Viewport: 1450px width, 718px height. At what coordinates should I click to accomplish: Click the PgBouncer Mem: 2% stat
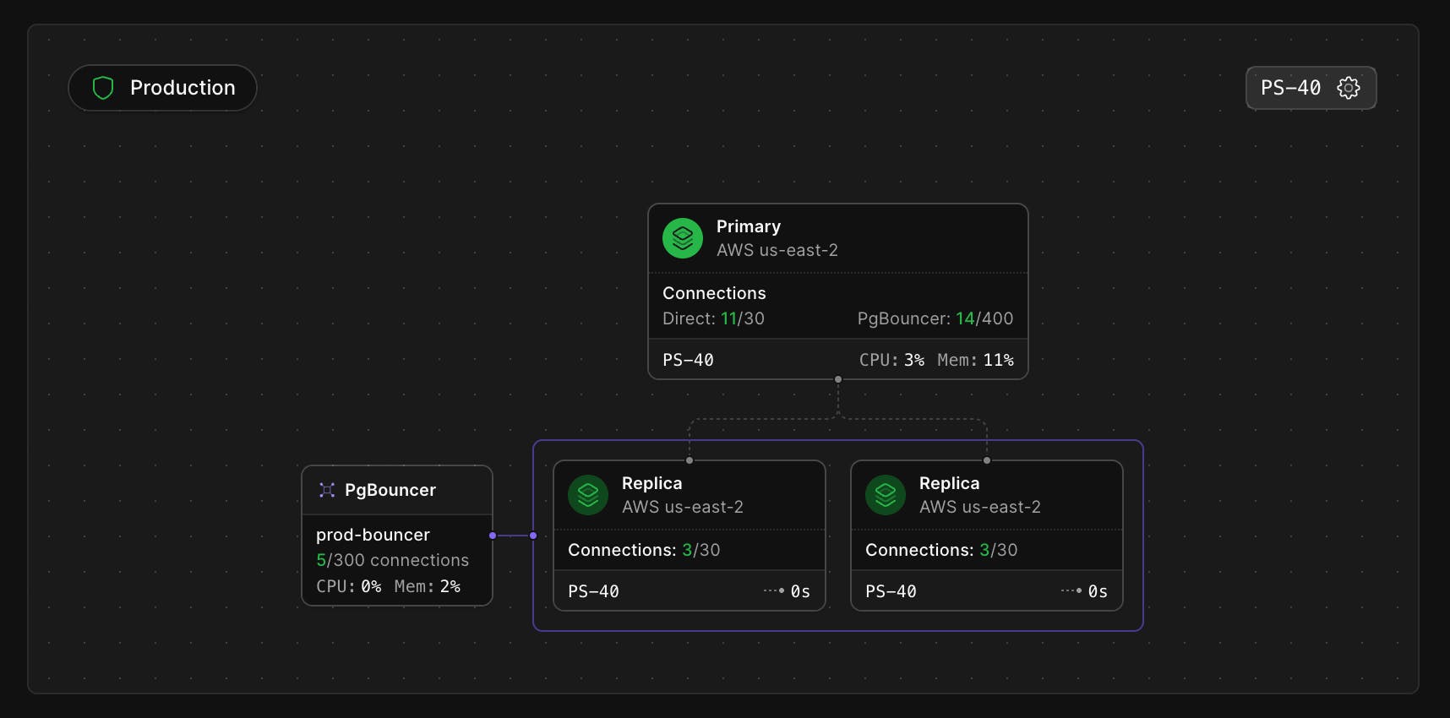coord(427,586)
